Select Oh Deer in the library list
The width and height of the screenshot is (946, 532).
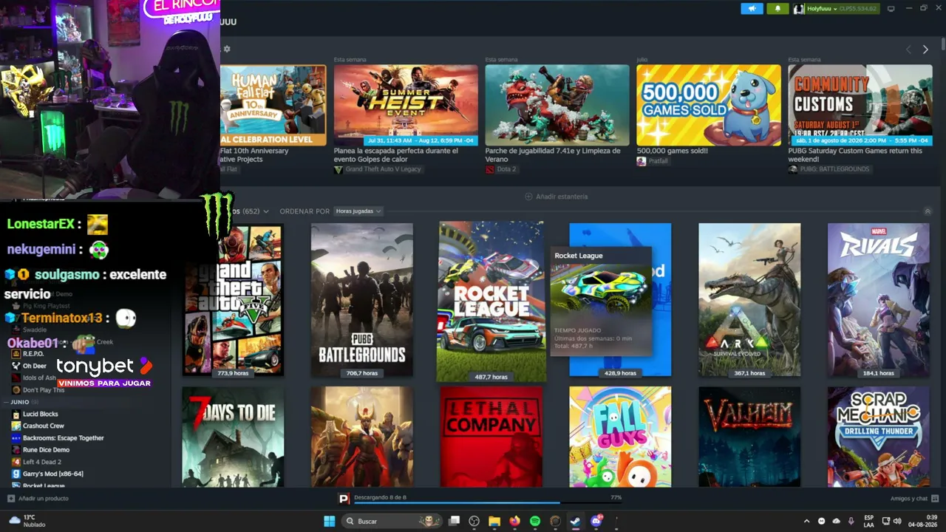(x=34, y=366)
